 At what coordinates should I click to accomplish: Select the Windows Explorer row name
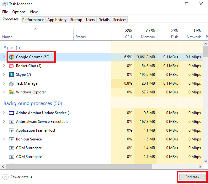click(31, 92)
